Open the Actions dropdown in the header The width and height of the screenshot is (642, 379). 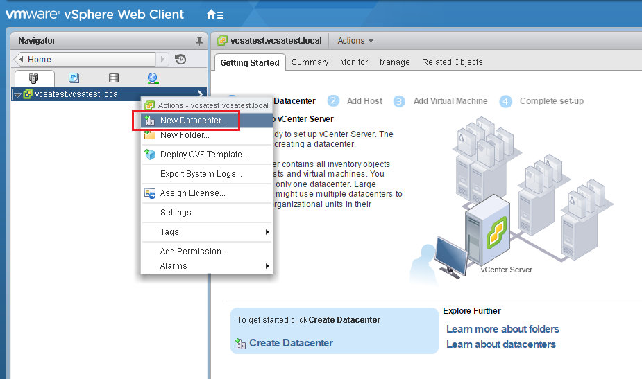[x=355, y=41]
